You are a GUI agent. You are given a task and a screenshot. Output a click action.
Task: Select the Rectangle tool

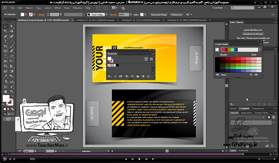[x=5, y=46]
